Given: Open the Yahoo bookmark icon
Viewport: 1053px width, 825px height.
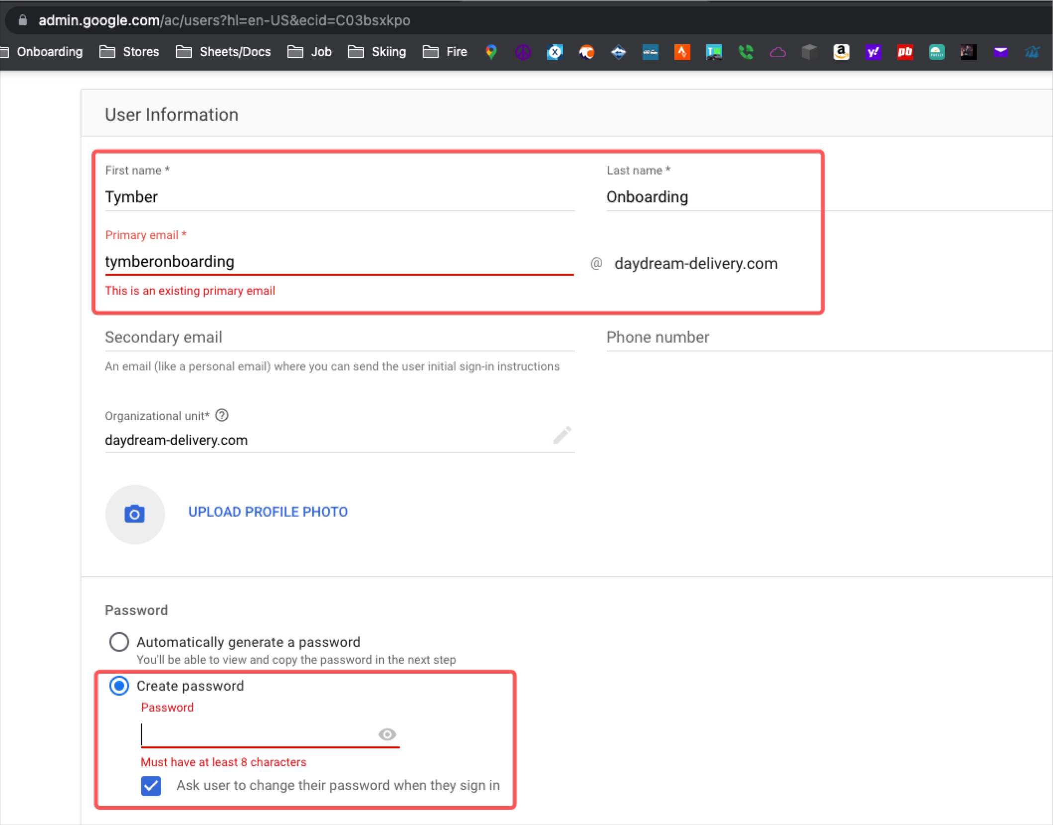Looking at the screenshot, I should (x=873, y=52).
